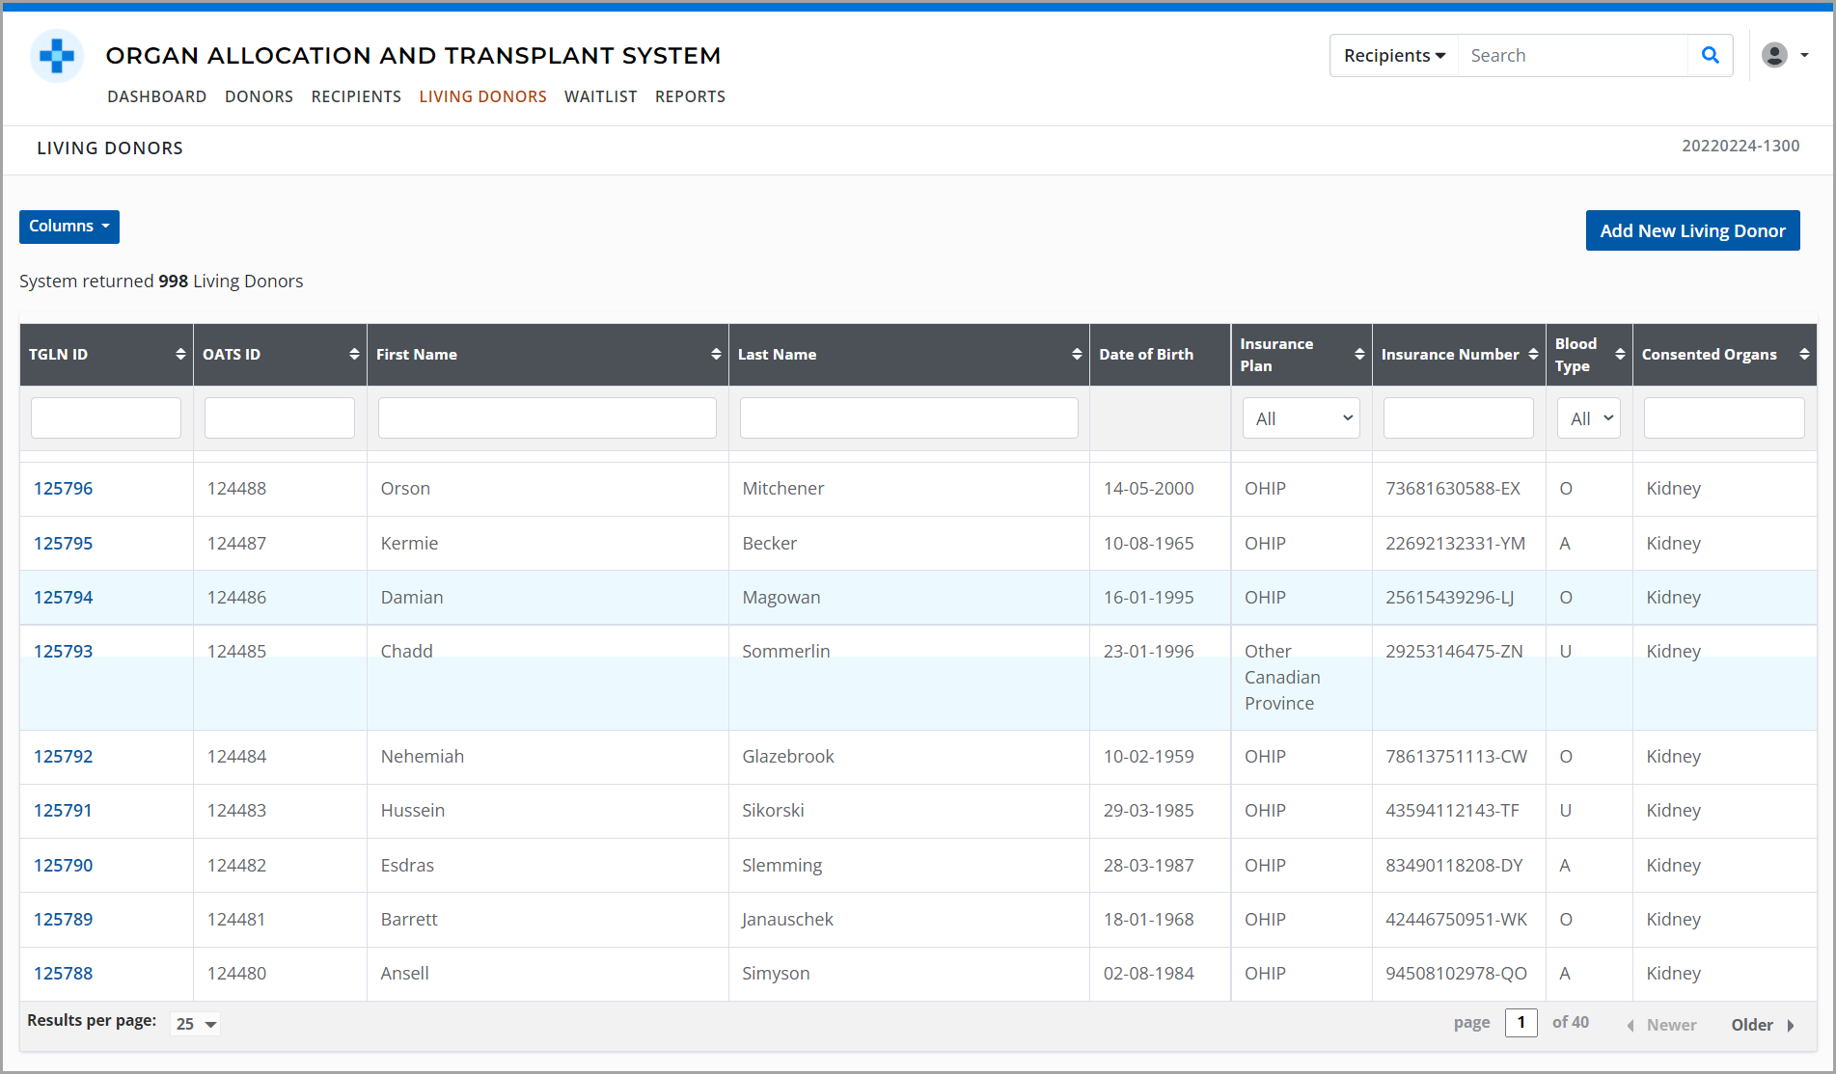Click the blue cross OATS logo

56,56
